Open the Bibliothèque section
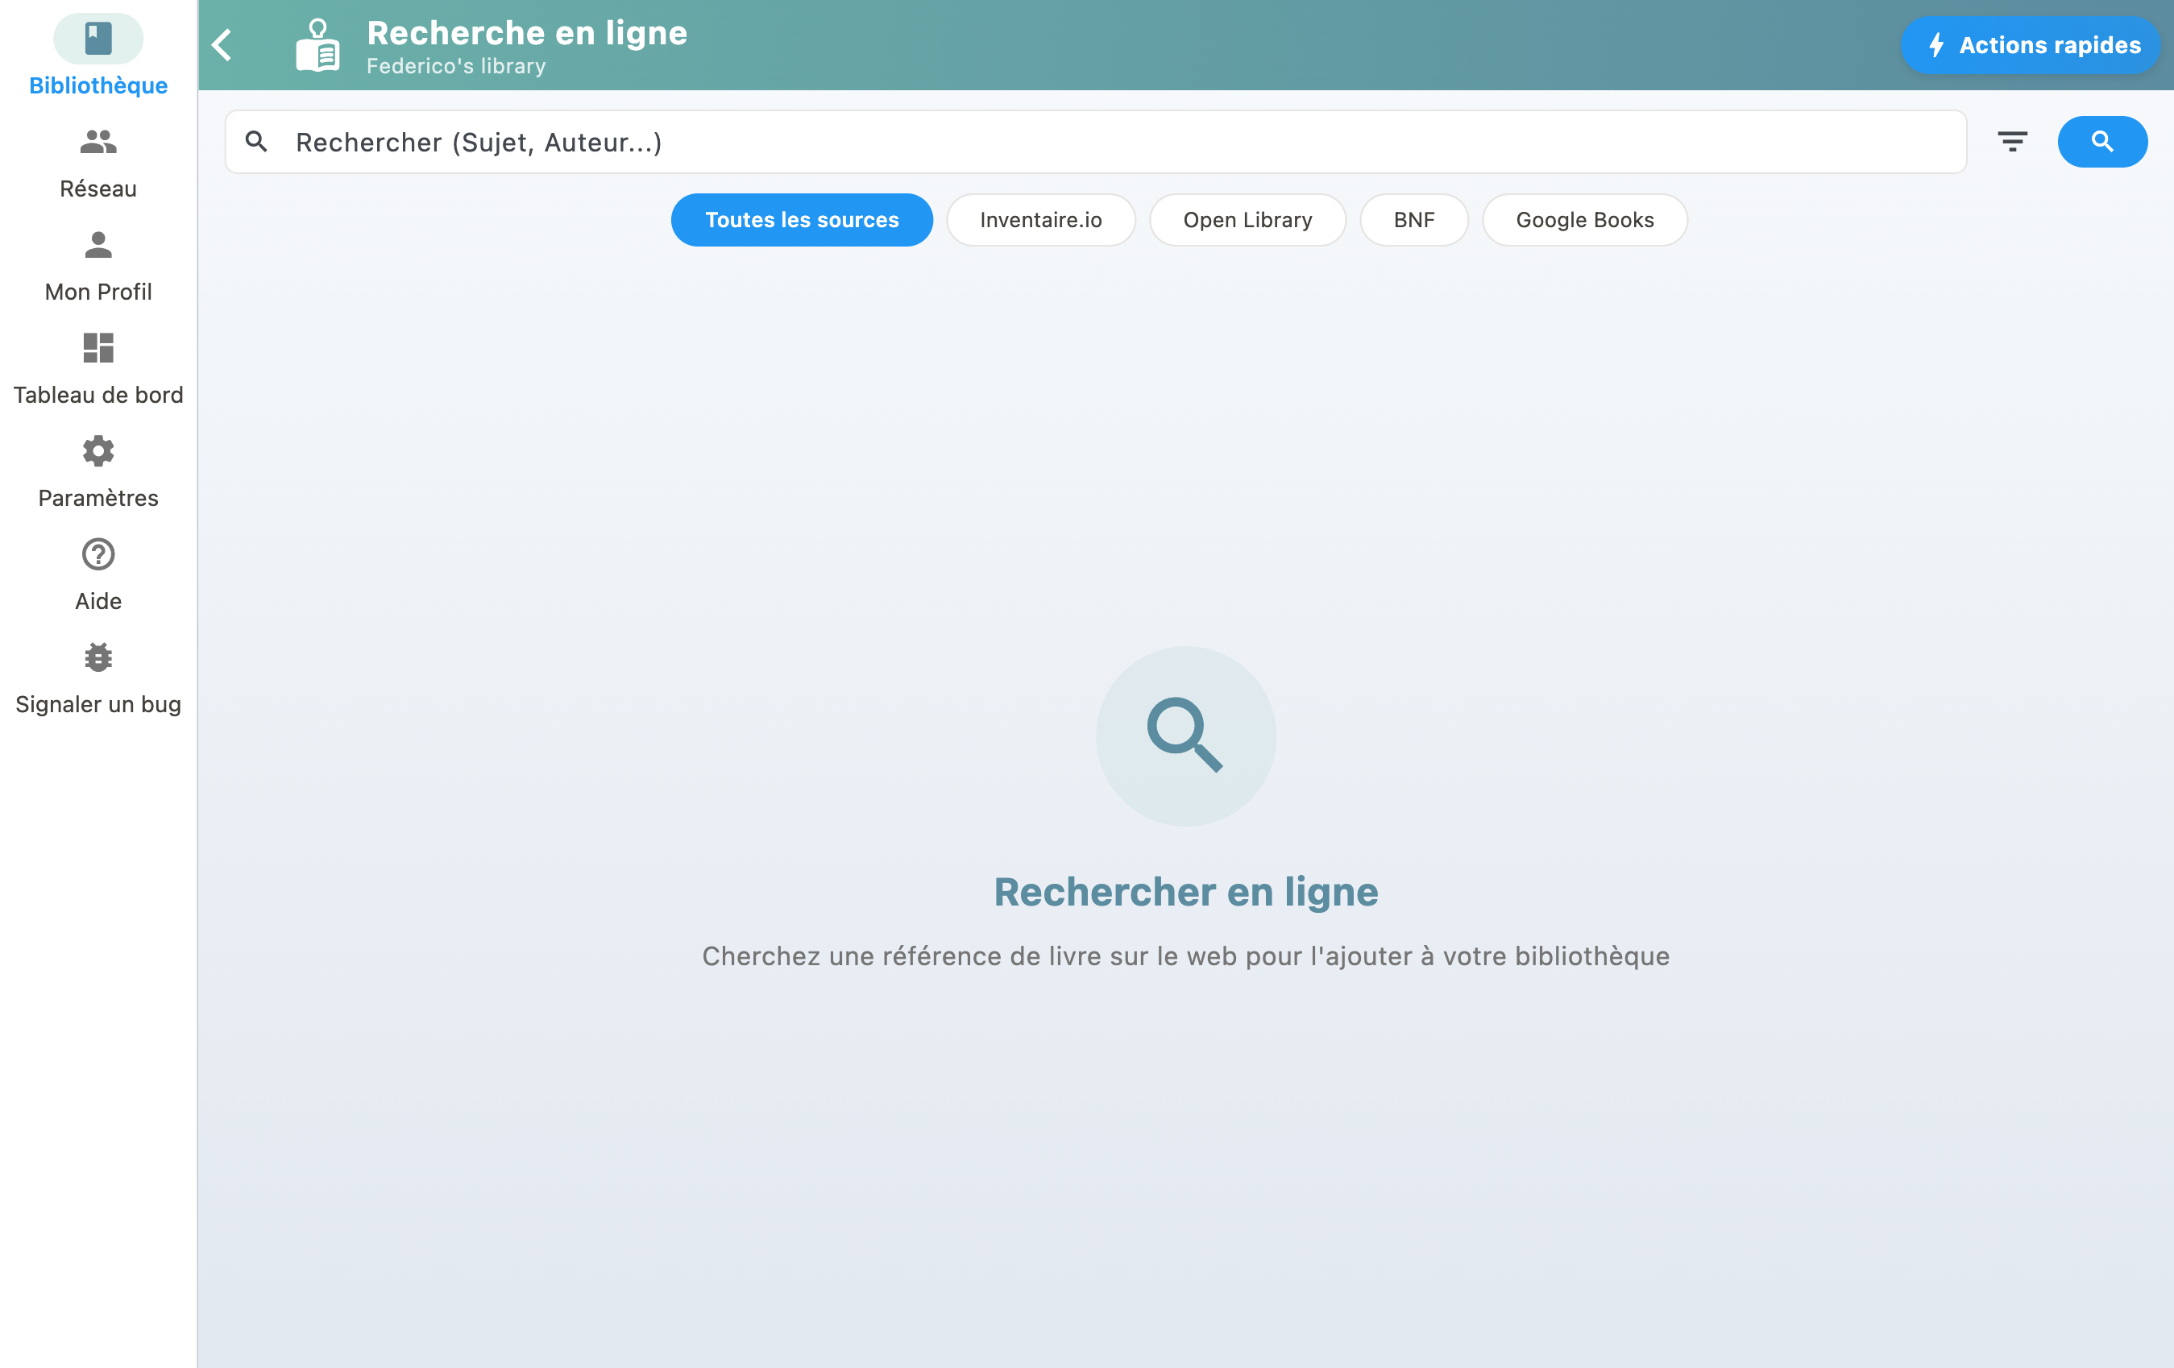 click(97, 54)
